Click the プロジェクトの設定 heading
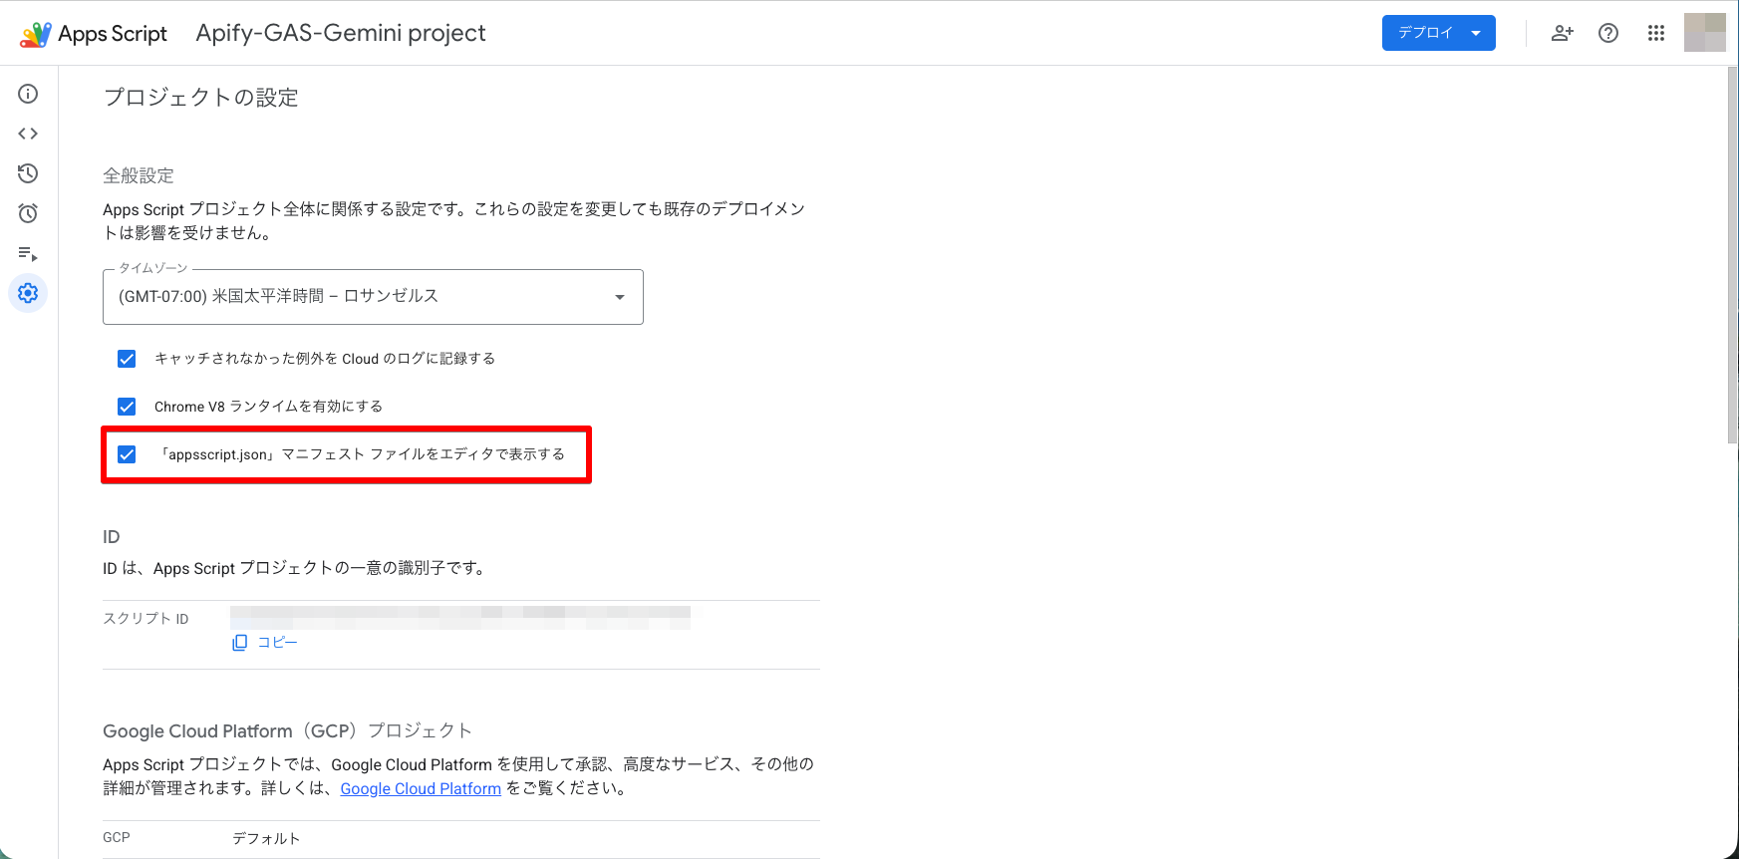Viewport: 1739px width, 859px height. click(201, 98)
